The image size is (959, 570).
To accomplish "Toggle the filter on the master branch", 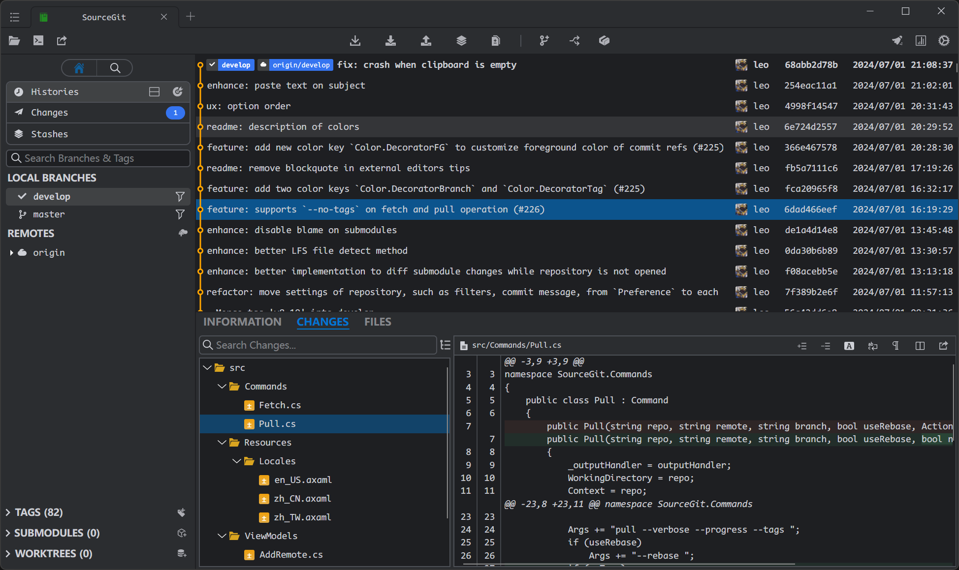I will click(180, 214).
